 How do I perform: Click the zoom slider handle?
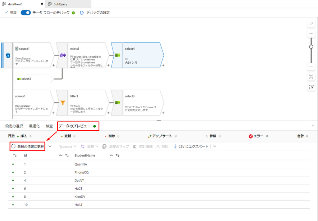311,47
